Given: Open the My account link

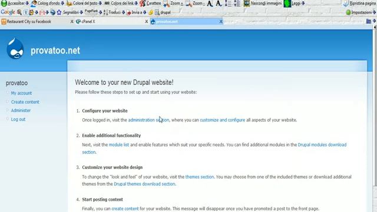Looking at the screenshot, I should tap(21, 93).
